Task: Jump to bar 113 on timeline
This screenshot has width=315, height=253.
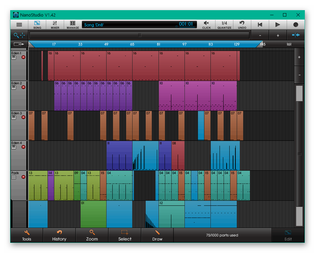Action: pyautogui.click(x=210, y=44)
